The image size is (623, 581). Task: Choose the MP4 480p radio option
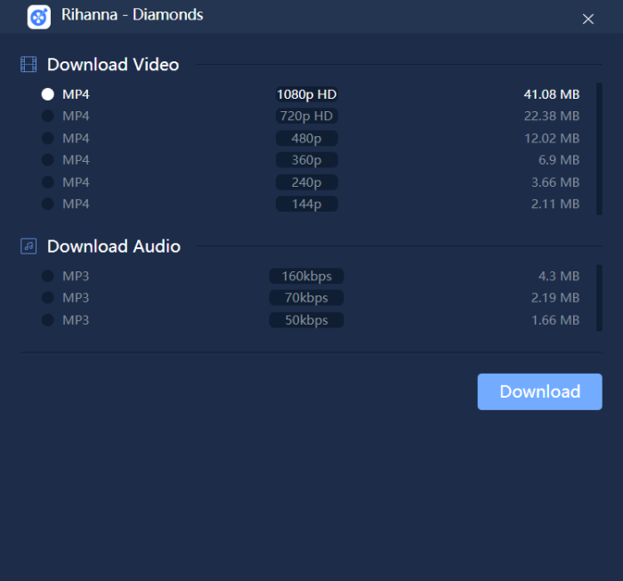(48, 138)
